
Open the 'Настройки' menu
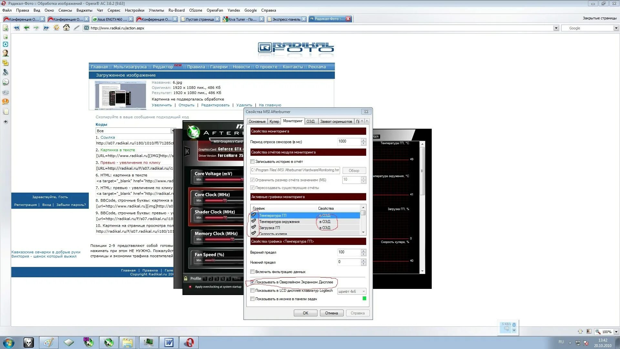(x=134, y=10)
